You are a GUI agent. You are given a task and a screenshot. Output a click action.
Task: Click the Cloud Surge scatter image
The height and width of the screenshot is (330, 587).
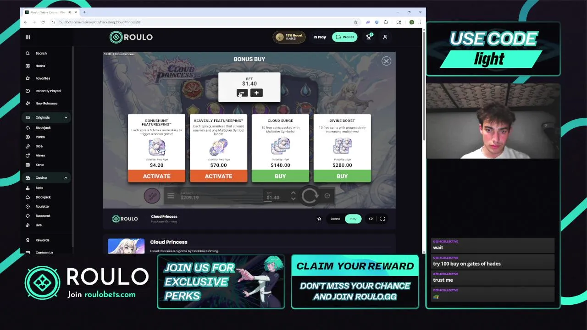(x=280, y=146)
